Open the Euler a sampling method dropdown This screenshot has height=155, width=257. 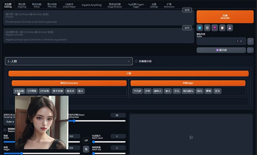point(9,122)
